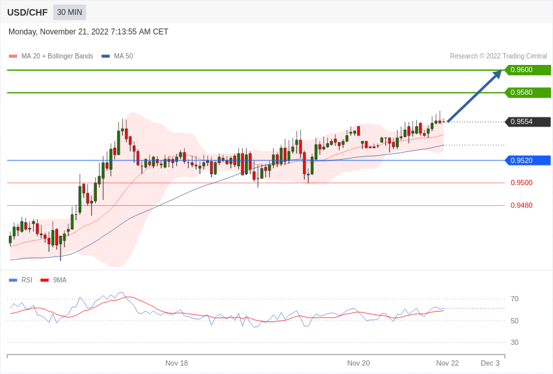This screenshot has height=374, width=553.
Task: Click the Nov 18 date axis label
Action: (x=177, y=363)
